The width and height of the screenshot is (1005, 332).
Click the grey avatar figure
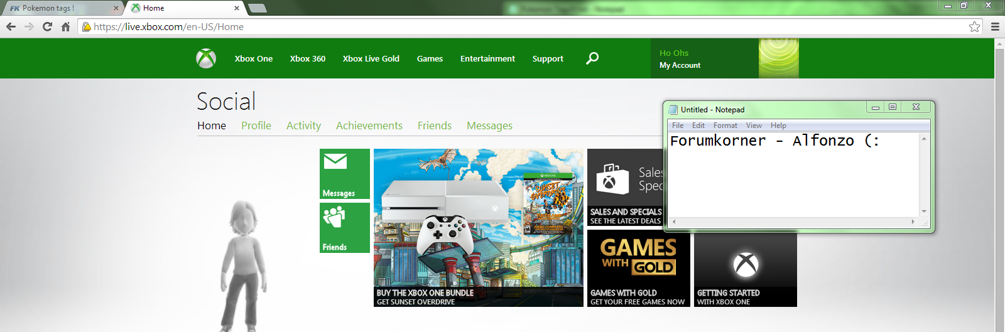pyautogui.click(x=242, y=266)
